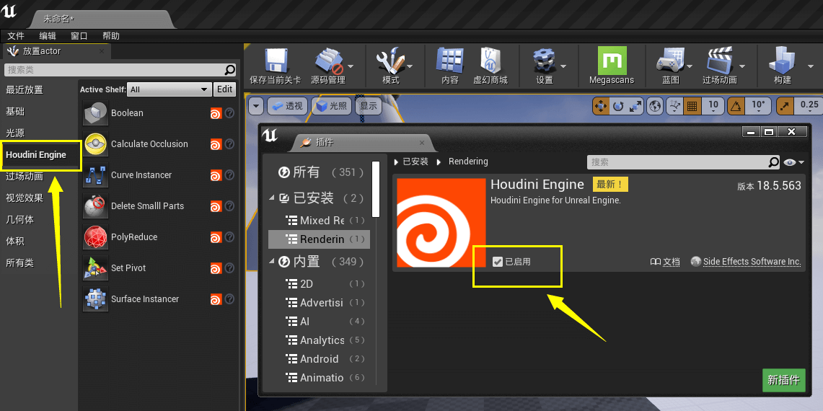Screen dimensions: 823x411
Task: Open the Documentation (文档) link
Action: pos(665,262)
